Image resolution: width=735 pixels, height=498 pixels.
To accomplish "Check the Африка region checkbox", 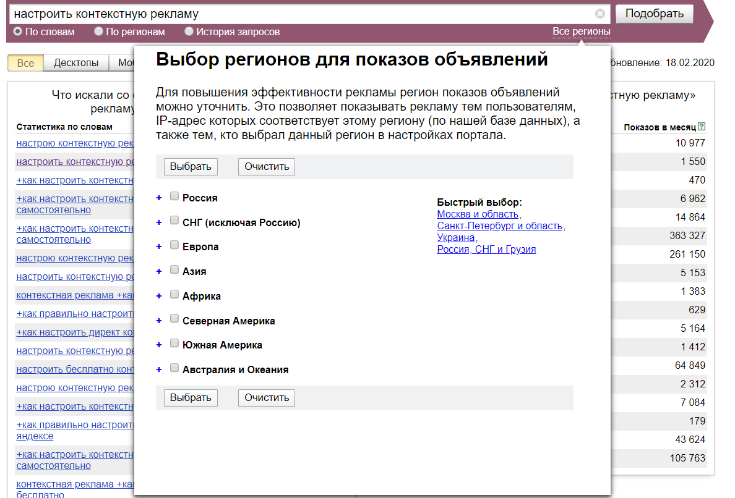I will tap(174, 294).
